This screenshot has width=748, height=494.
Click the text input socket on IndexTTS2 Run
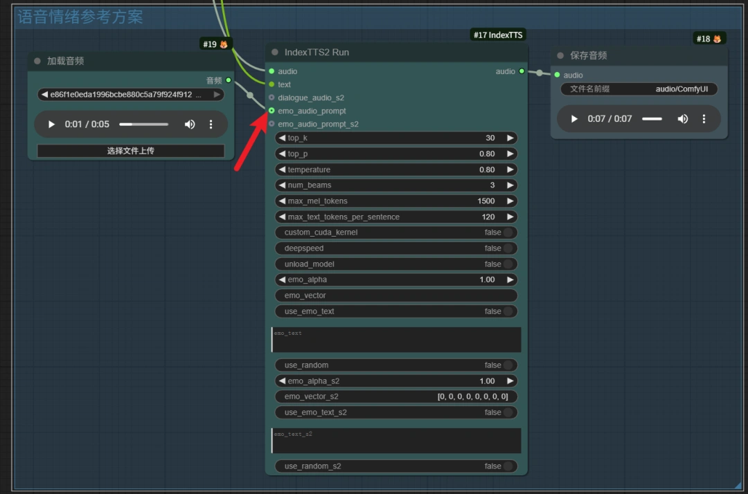pyautogui.click(x=271, y=84)
